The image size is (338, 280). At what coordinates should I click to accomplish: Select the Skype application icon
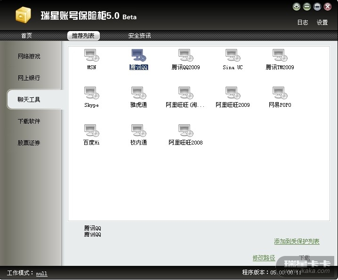tap(92, 93)
